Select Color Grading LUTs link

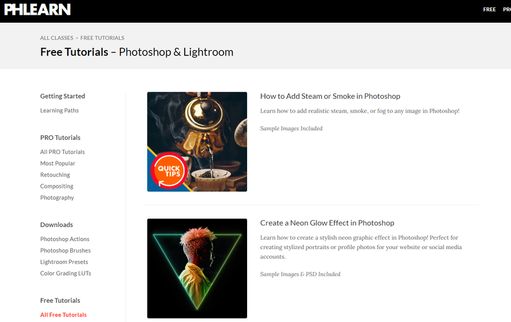click(66, 273)
